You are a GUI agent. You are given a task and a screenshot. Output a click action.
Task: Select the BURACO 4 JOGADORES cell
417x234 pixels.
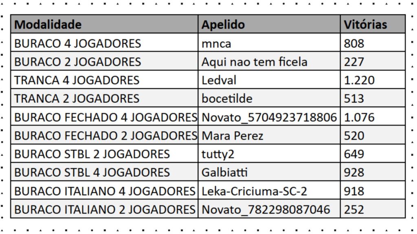[78, 43]
